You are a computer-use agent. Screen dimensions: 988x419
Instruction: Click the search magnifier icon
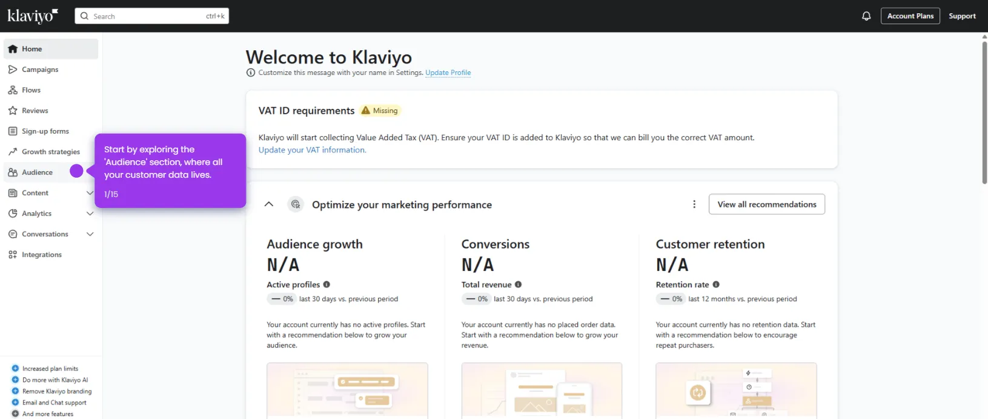tap(84, 16)
